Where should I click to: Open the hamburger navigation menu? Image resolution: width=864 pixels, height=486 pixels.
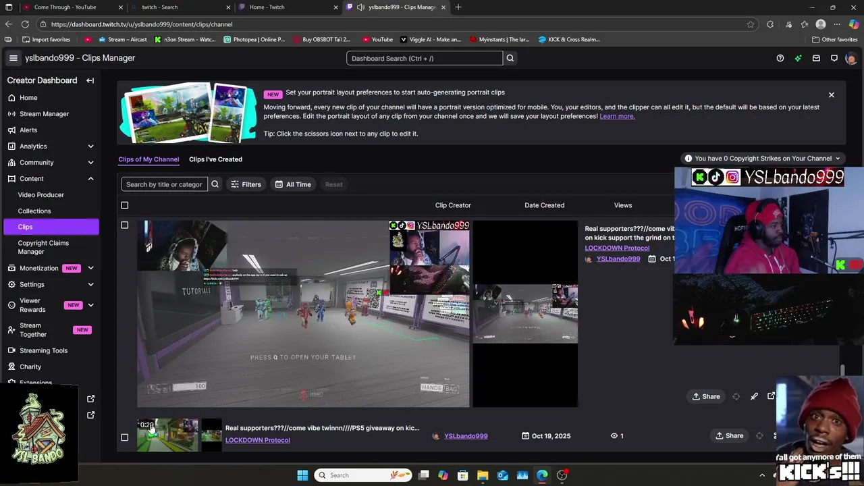13,58
